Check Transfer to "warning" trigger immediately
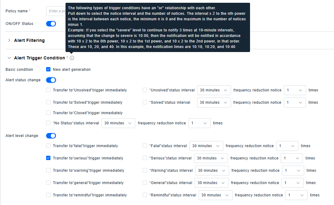 point(48,171)
